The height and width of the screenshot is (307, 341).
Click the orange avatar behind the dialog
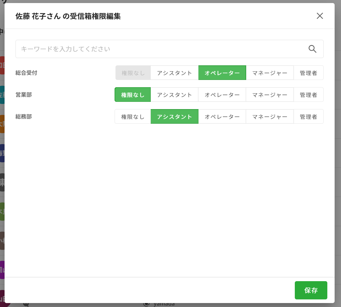point(2,124)
